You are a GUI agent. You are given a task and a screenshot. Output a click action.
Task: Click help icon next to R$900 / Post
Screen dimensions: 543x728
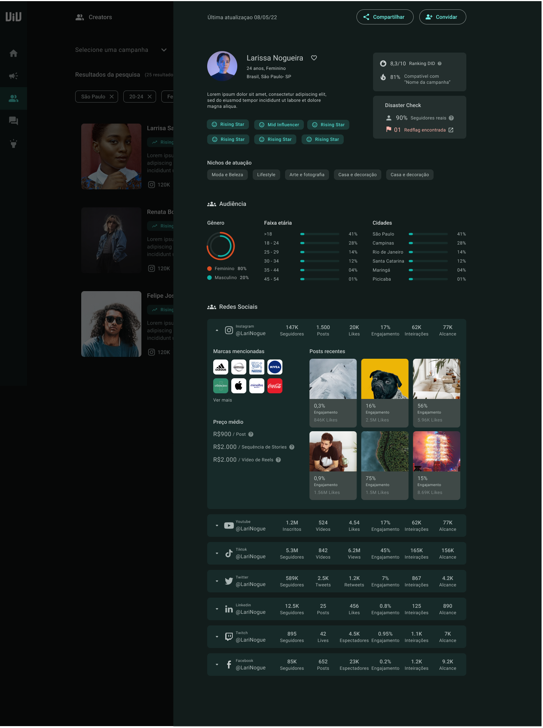[251, 434]
